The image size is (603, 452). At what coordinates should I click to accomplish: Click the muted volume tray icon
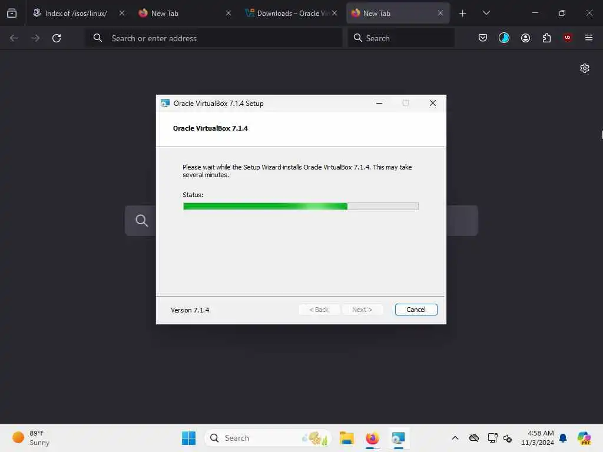pos(508,438)
